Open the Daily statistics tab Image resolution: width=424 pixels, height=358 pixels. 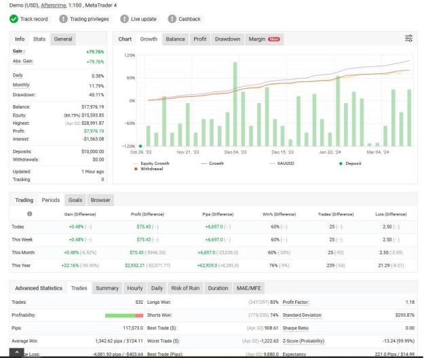(157, 288)
